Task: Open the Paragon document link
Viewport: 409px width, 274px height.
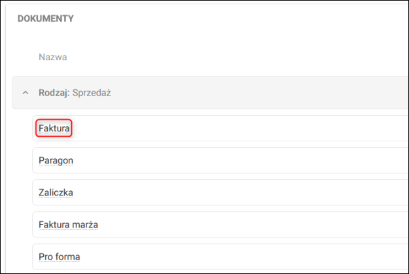Action: pyautogui.click(x=56, y=160)
